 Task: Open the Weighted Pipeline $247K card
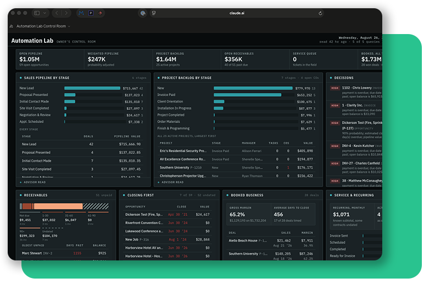[118, 59]
